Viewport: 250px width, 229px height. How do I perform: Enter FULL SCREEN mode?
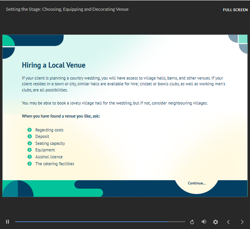235,10
